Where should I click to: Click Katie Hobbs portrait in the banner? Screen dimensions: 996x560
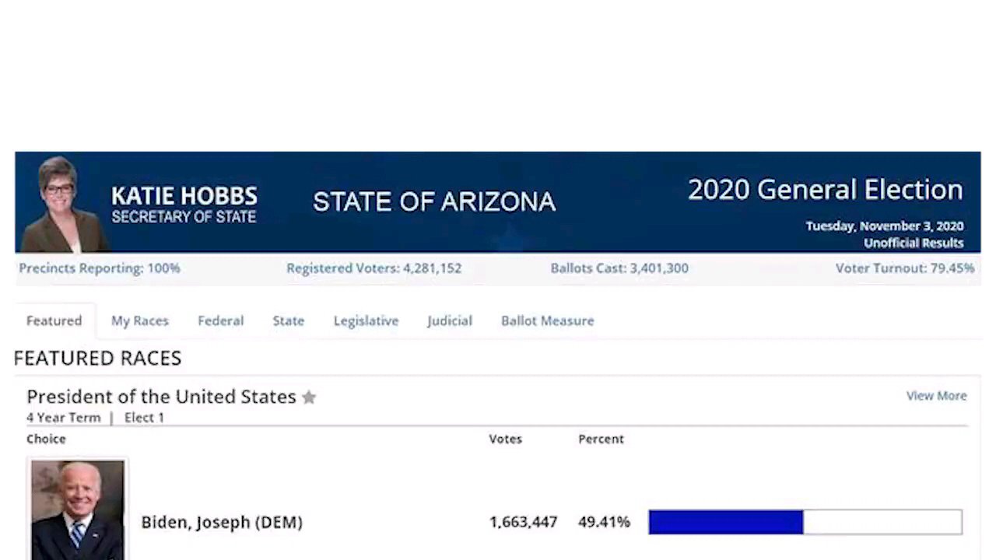[61, 204]
